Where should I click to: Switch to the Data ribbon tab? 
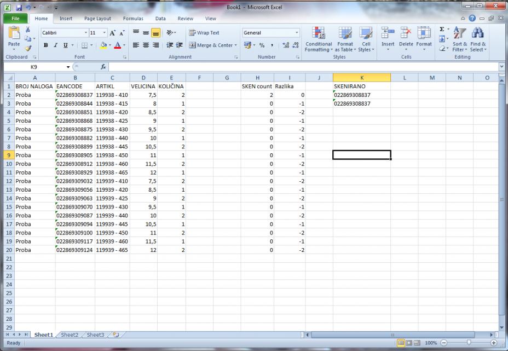click(160, 19)
